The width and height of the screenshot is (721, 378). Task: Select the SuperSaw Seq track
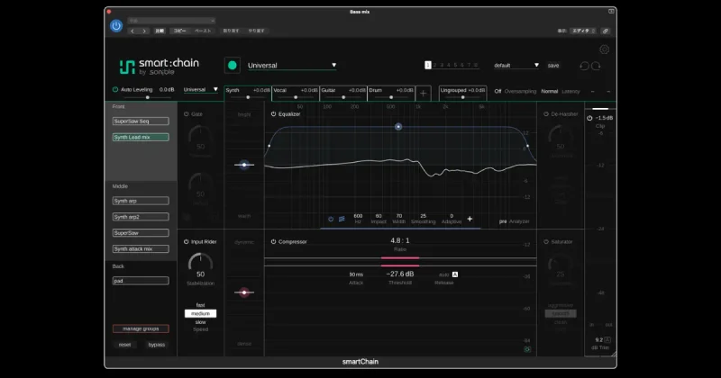(x=141, y=121)
